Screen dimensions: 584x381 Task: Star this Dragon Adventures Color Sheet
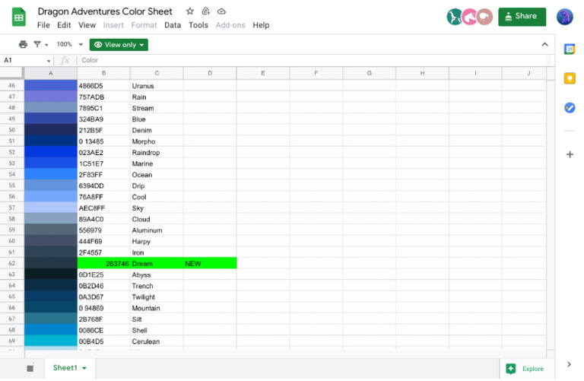190,11
